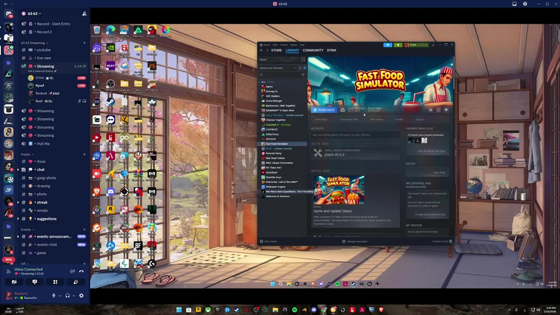
Task: Toggle Discord noise suppression icon
Action: [x=73, y=272]
